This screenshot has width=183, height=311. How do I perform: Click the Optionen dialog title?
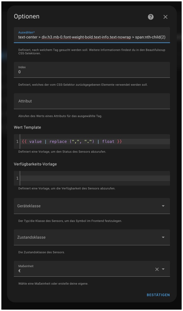click(x=27, y=16)
